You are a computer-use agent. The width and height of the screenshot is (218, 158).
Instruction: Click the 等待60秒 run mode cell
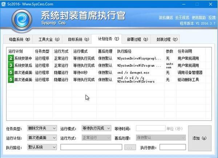[80, 73]
